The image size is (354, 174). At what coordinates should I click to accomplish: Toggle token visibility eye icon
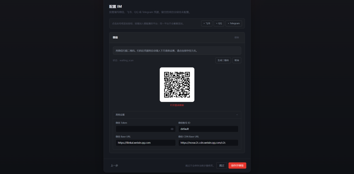(x=172, y=129)
